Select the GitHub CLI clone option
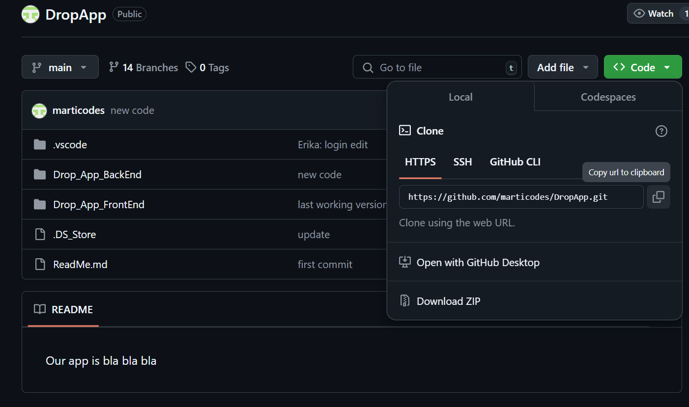The width and height of the screenshot is (689, 407). click(515, 162)
